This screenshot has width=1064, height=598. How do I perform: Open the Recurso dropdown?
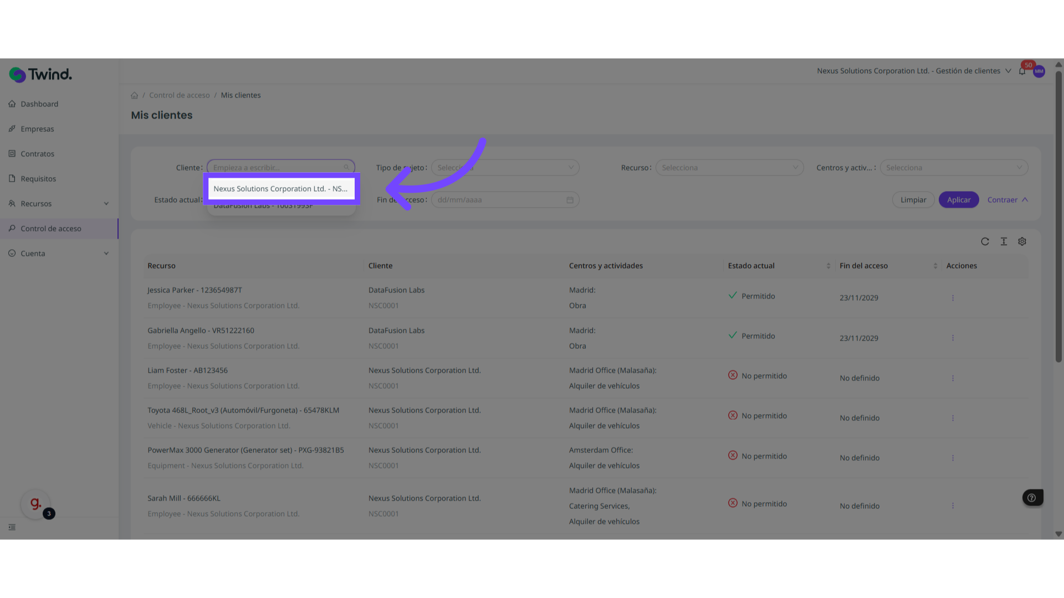[729, 168]
